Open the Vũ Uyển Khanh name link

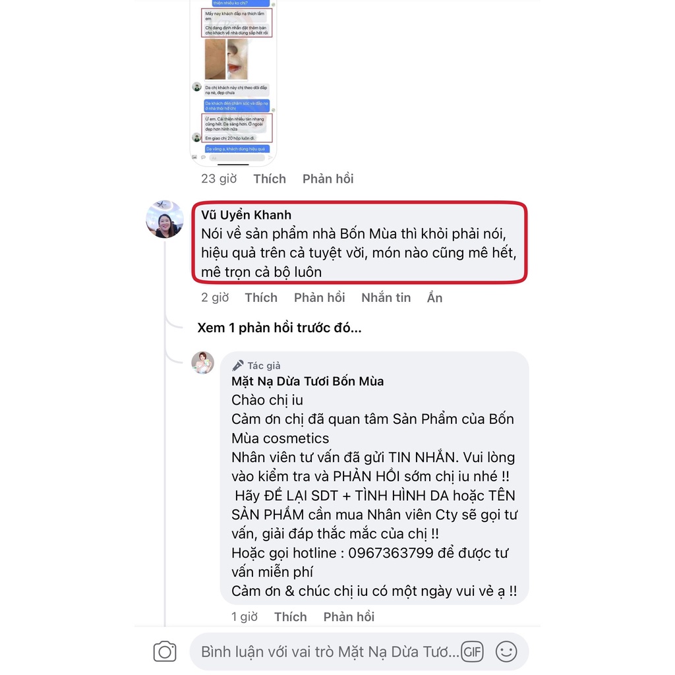(x=247, y=215)
